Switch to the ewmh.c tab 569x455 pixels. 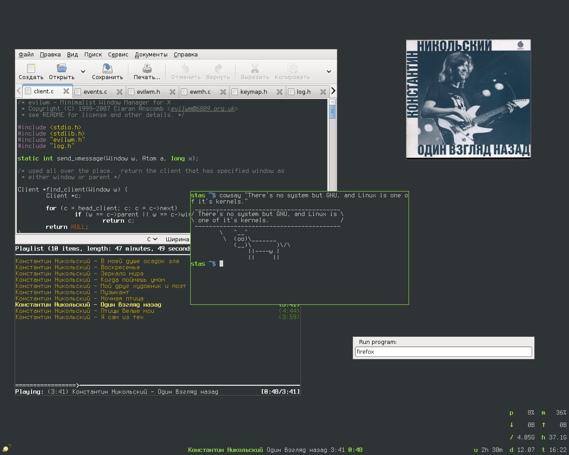tap(200, 92)
